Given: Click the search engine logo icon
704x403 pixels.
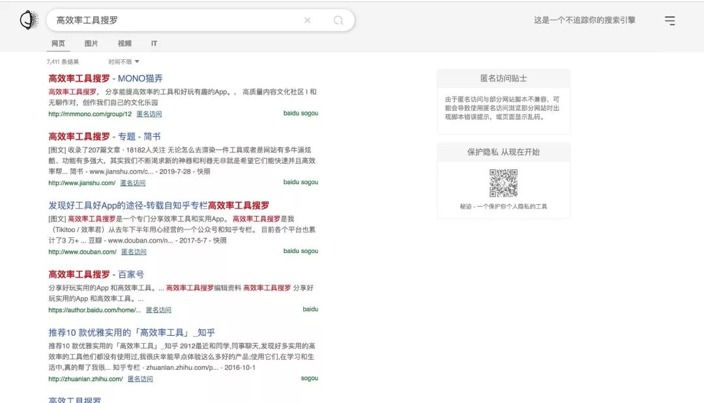Looking at the screenshot, I should coord(29,20).
